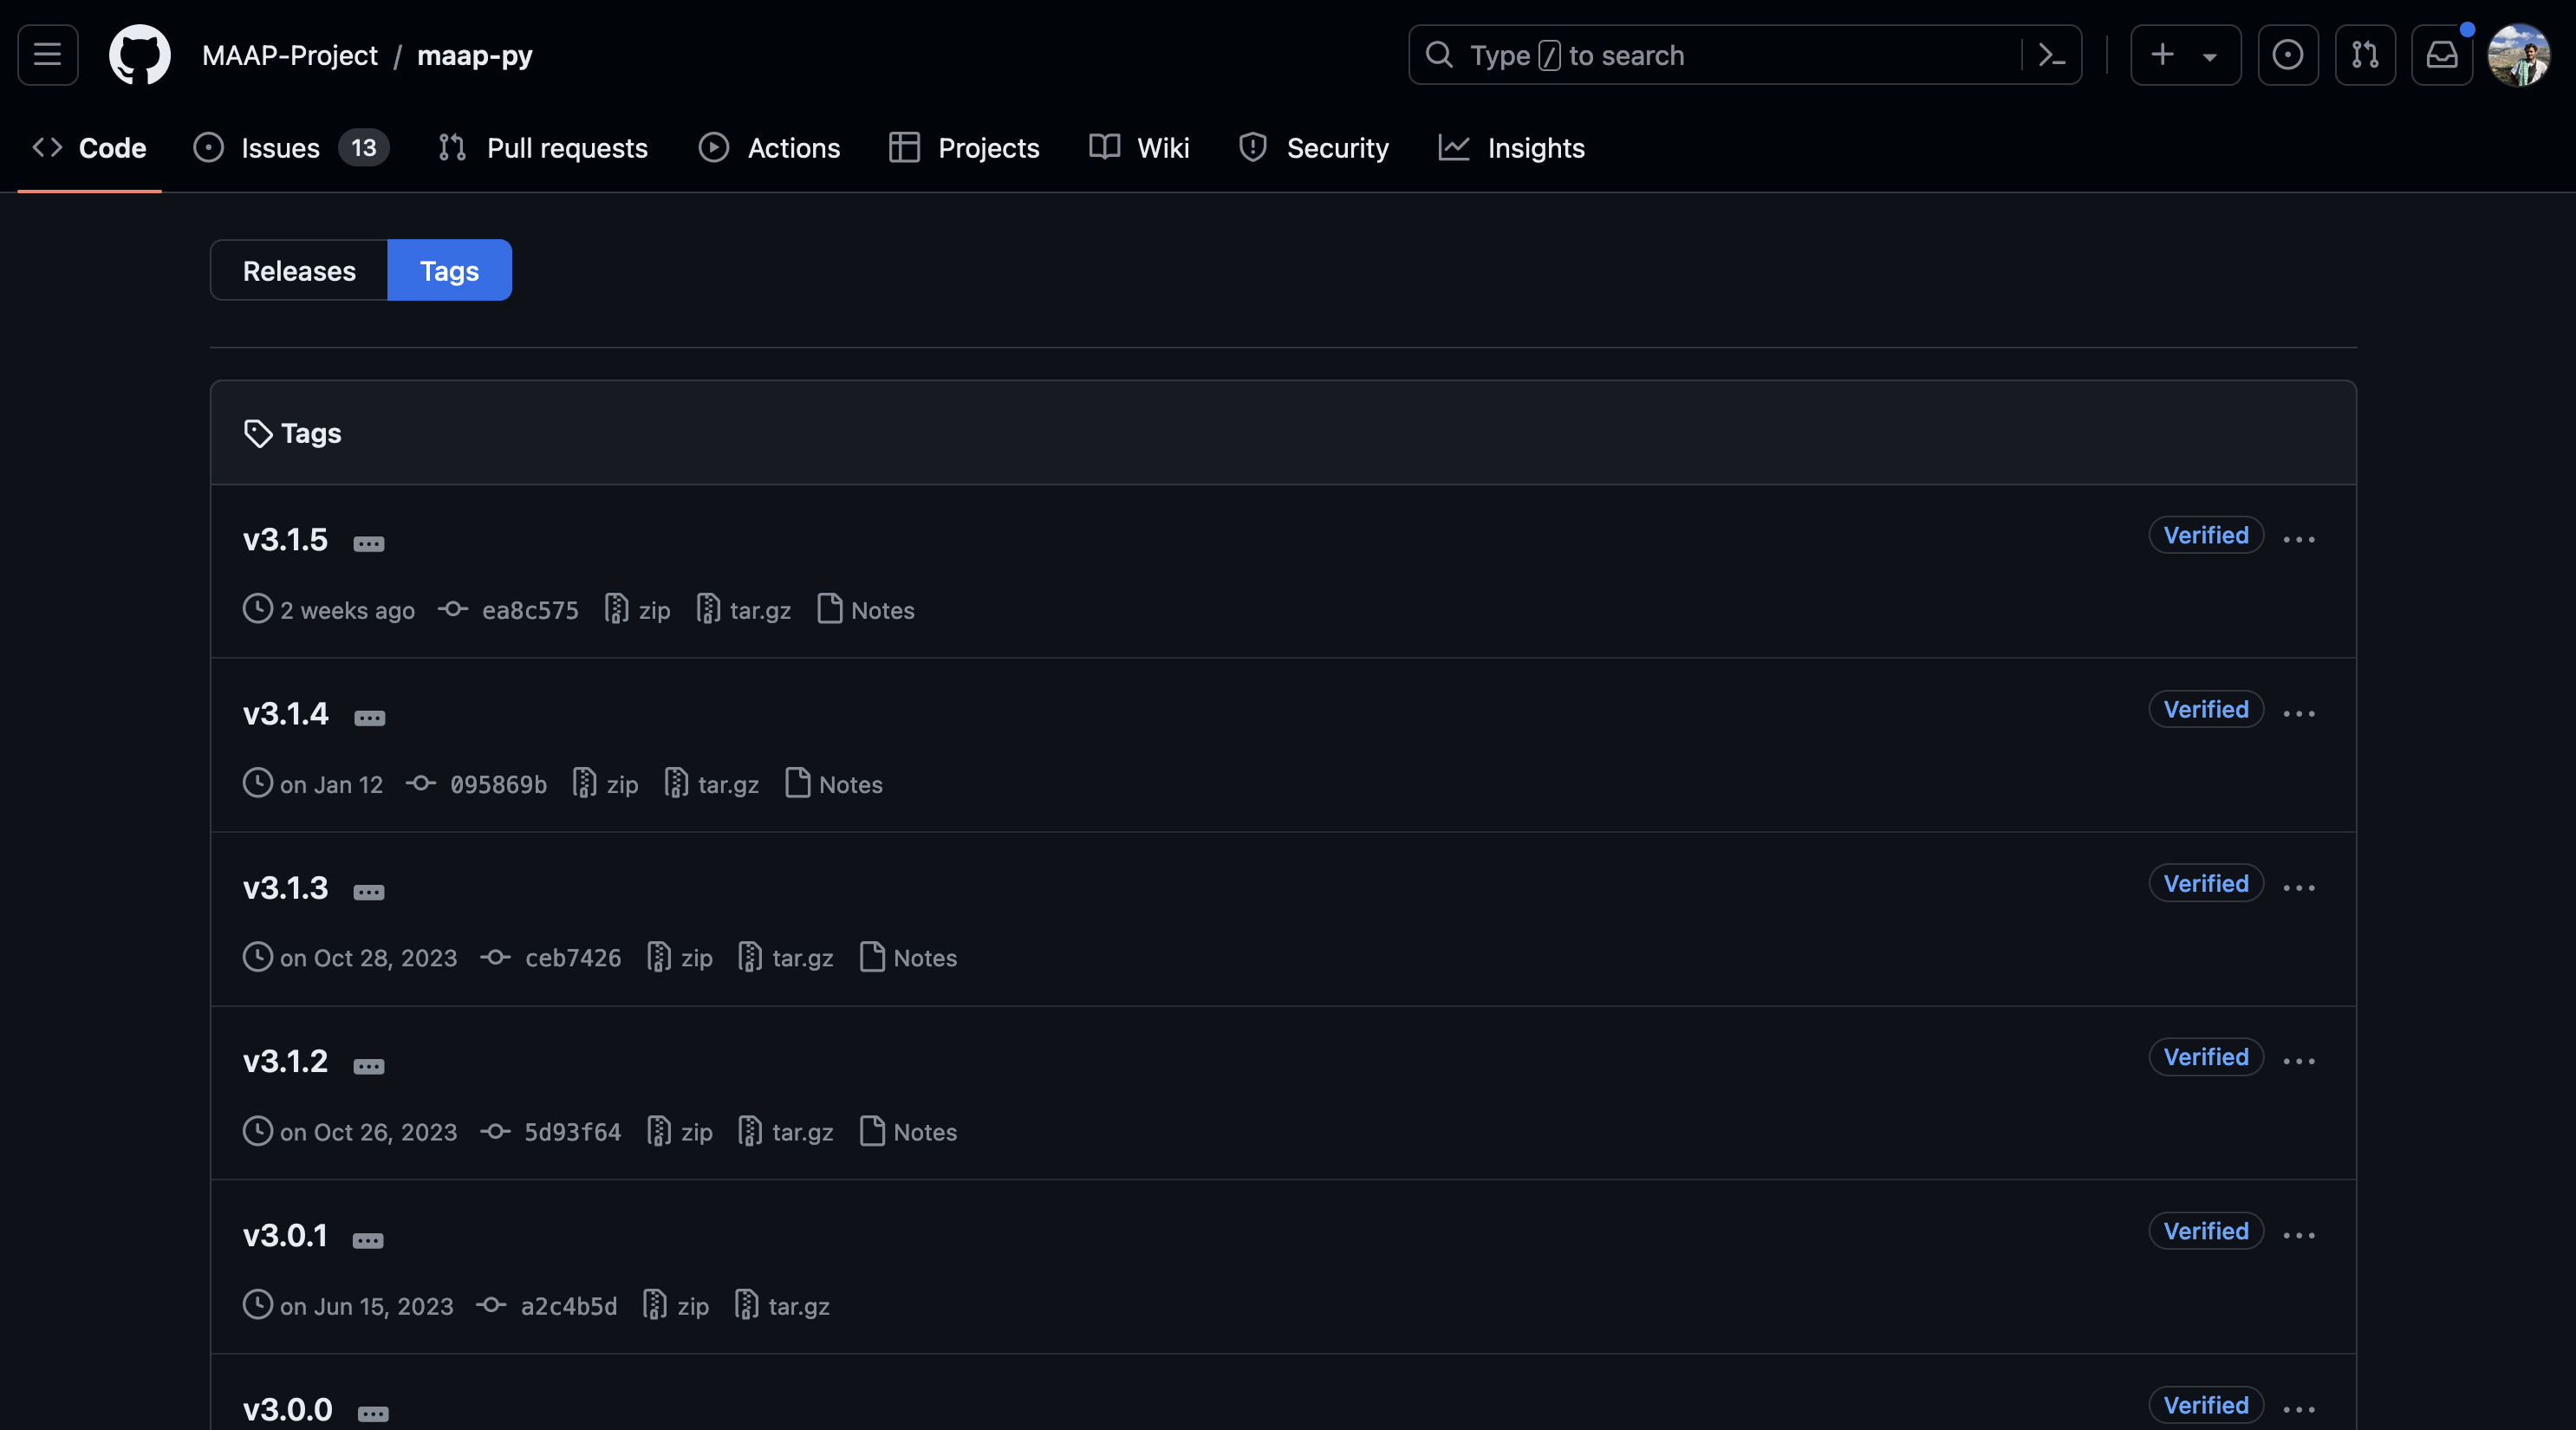Image resolution: width=2576 pixels, height=1430 pixels.
Task: Show Verified signature details for v3.0.1
Action: tap(2206, 1231)
